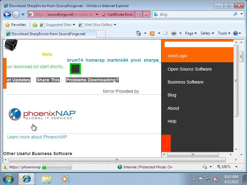Open the brum74 user link
Screen dimensions: 247x185
click(x=75, y=60)
